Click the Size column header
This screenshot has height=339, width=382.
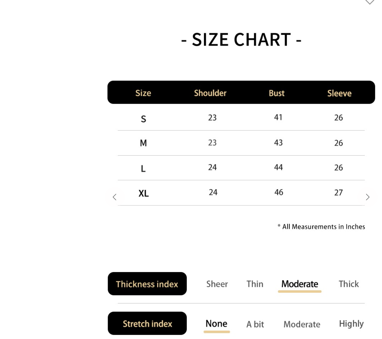[143, 93]
